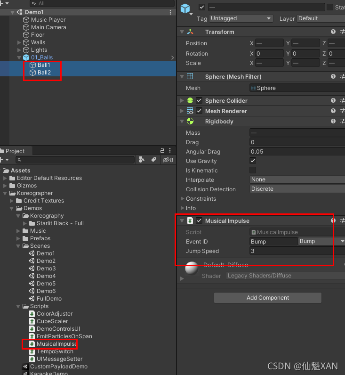Open the Sphere Collider preset settings icon
Viewport: 345px width, 375px height.
coord(343,100)
